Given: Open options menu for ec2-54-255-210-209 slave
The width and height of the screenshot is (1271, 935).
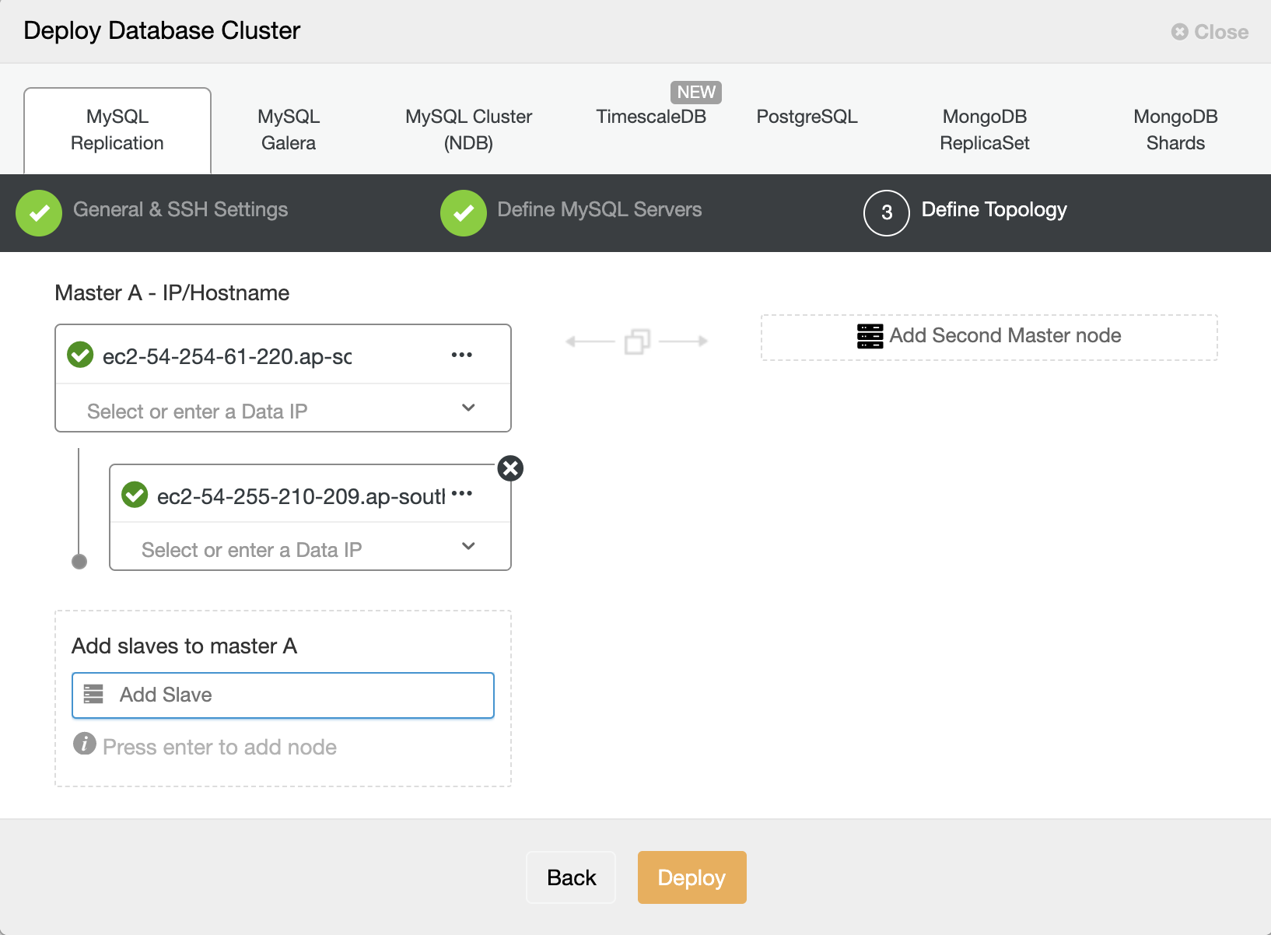Looking at the screenshot, I should tap(462, 493).
